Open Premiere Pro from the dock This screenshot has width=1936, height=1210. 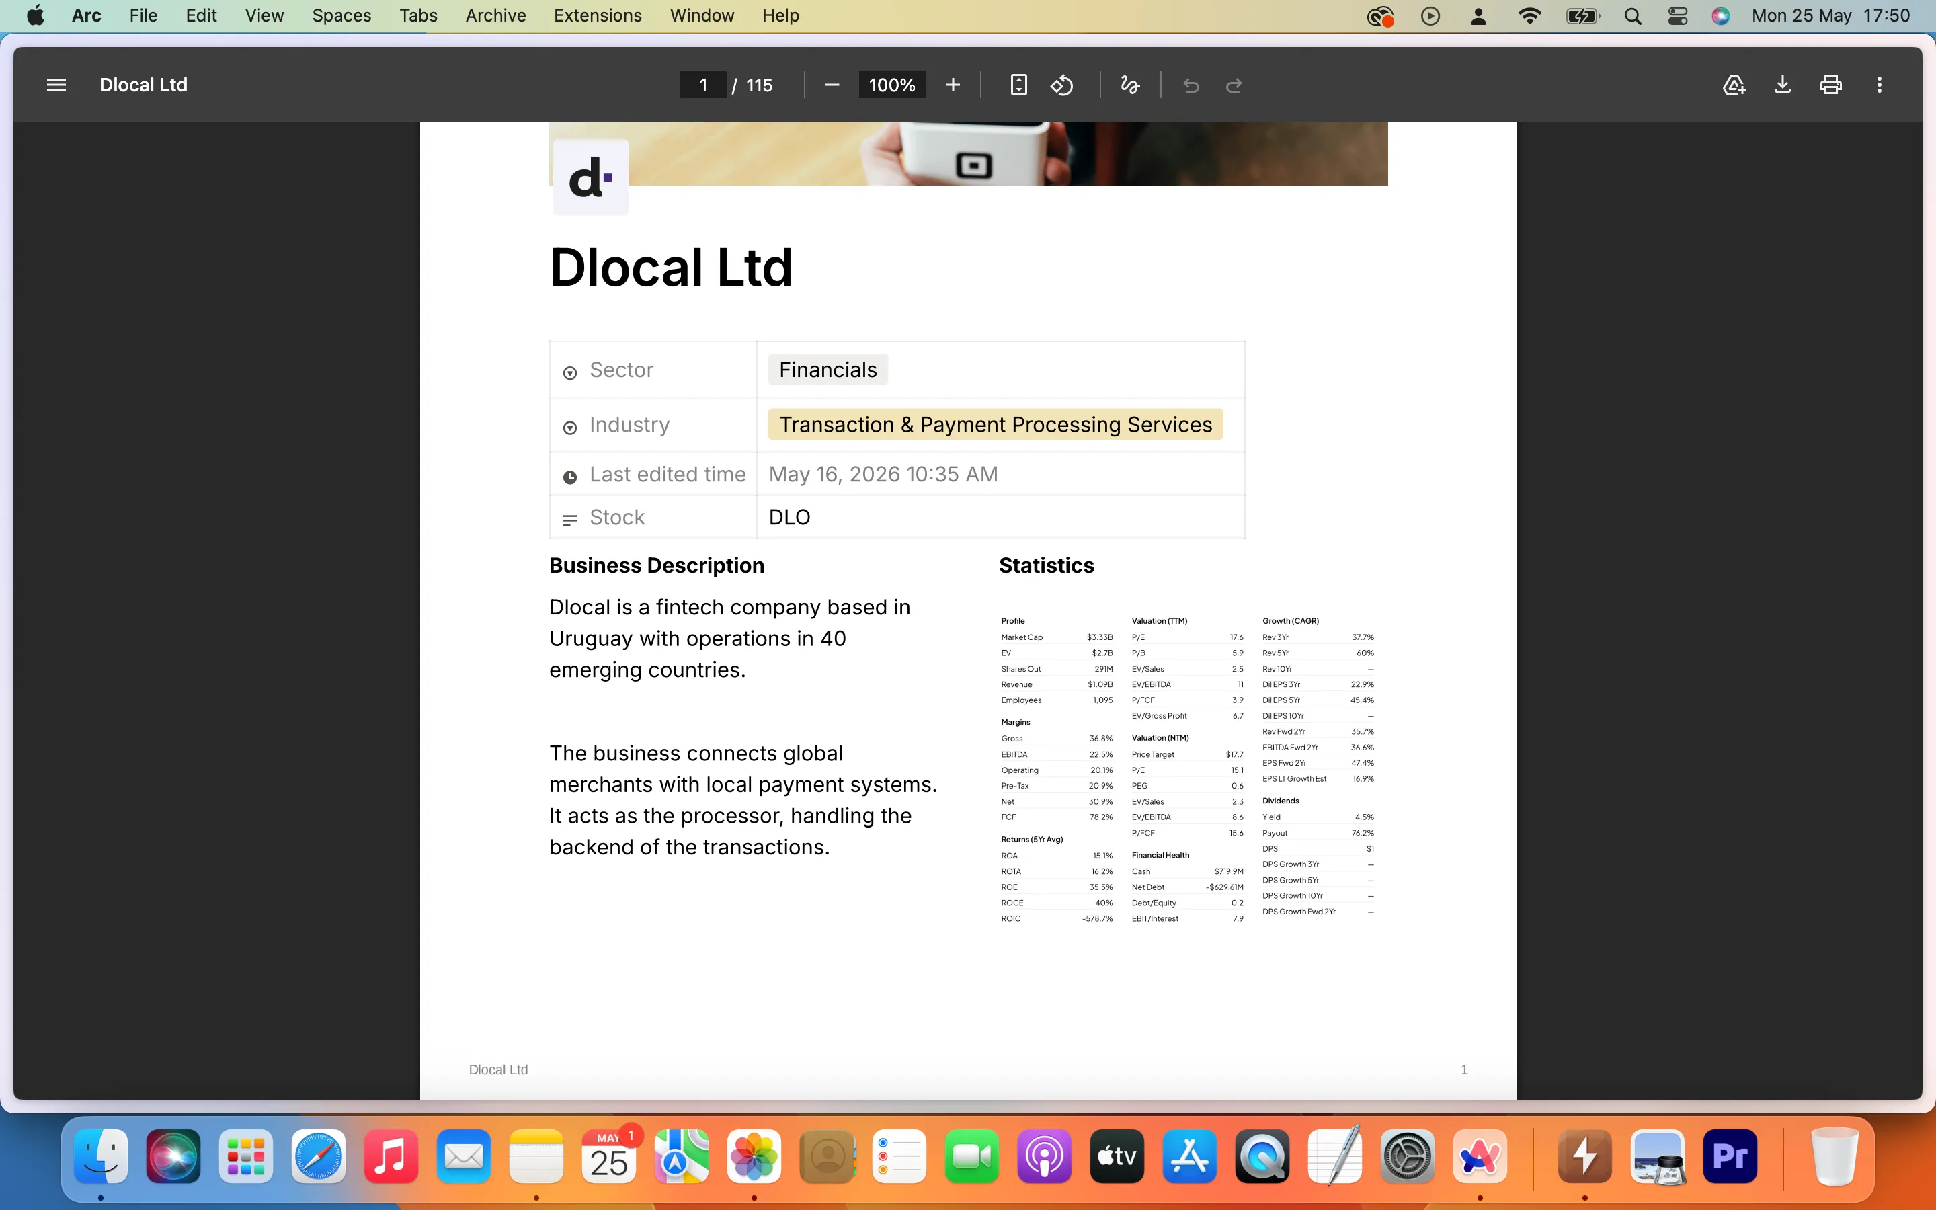1730,1156
